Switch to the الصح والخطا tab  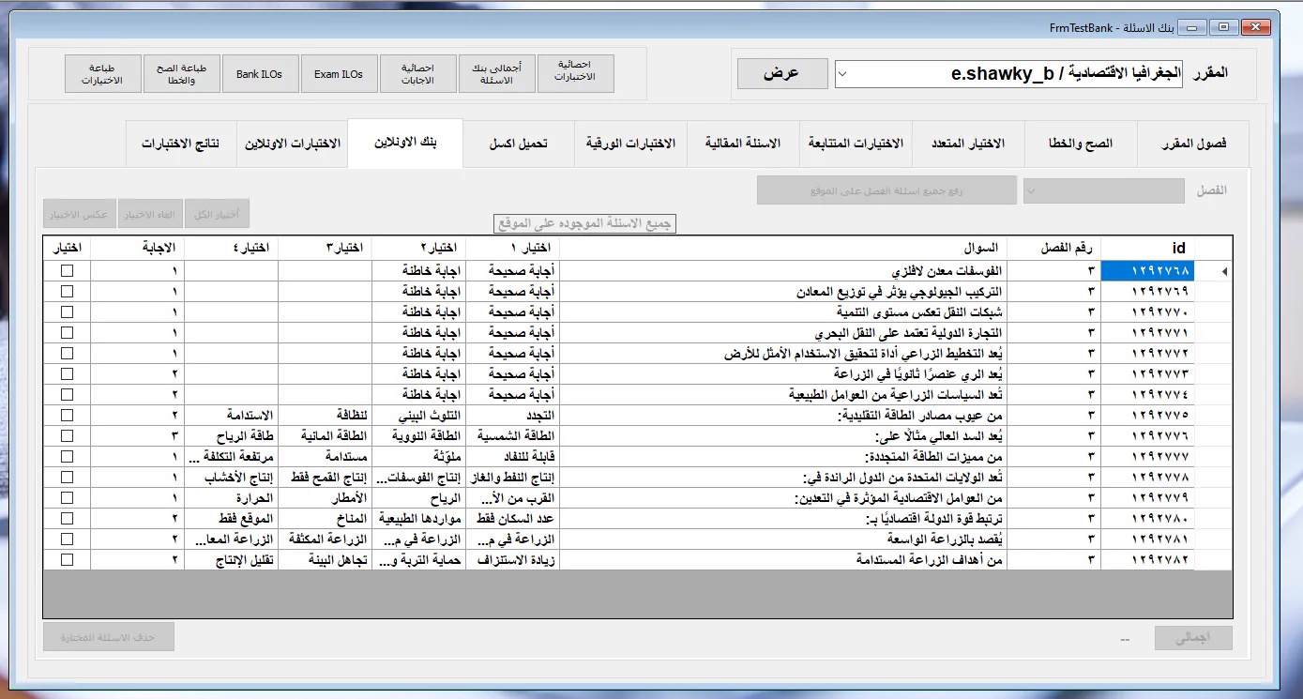[1080, 144]
